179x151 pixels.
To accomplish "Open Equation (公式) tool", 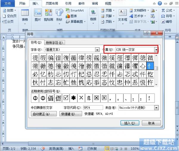I will coord(168,10).
